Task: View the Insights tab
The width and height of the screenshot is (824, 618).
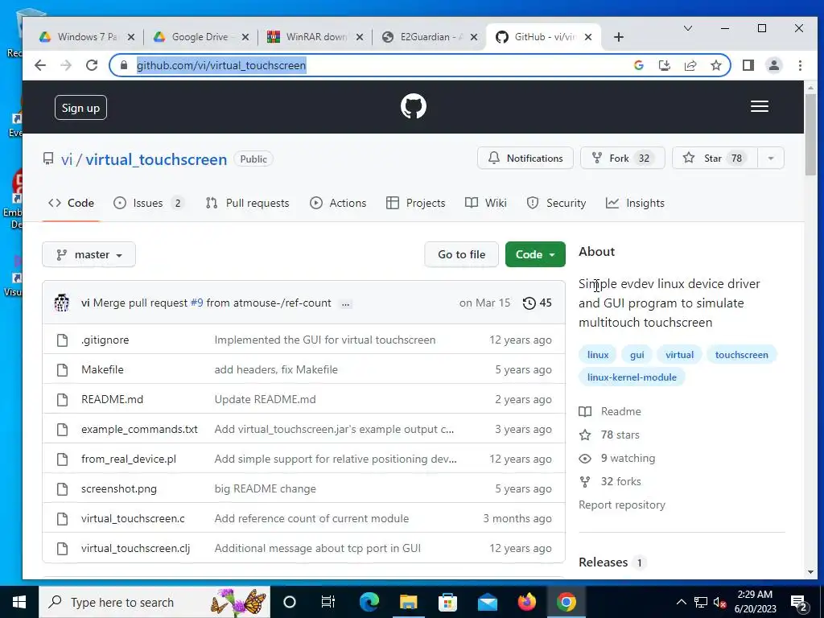Action: click(x=635, y=203)
